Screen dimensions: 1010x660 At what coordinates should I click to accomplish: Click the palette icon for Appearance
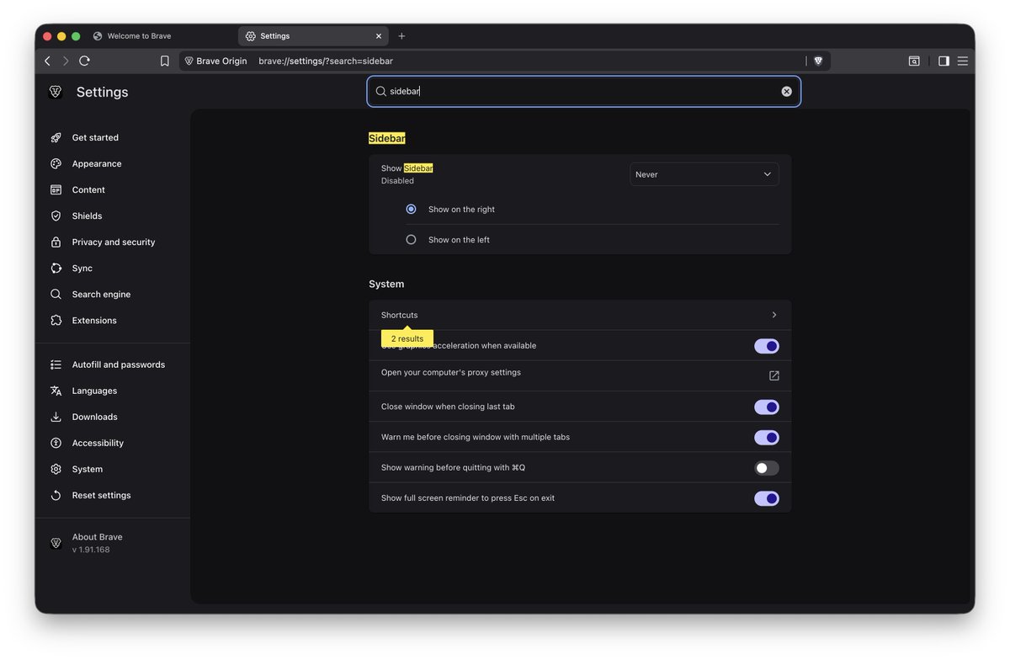[56, 163]
